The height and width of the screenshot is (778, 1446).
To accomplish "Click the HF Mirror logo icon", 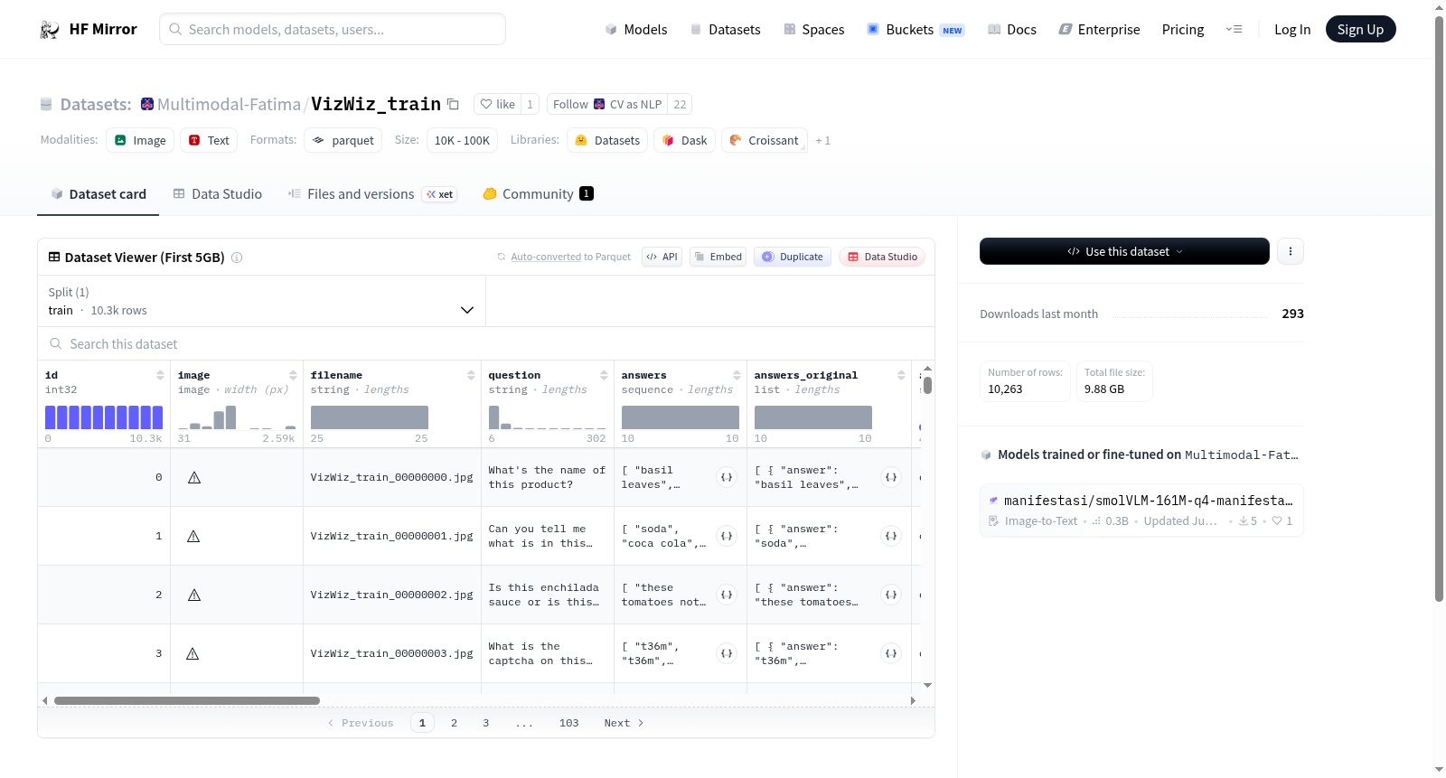I will pyautogui.click(x=50, y=30).
